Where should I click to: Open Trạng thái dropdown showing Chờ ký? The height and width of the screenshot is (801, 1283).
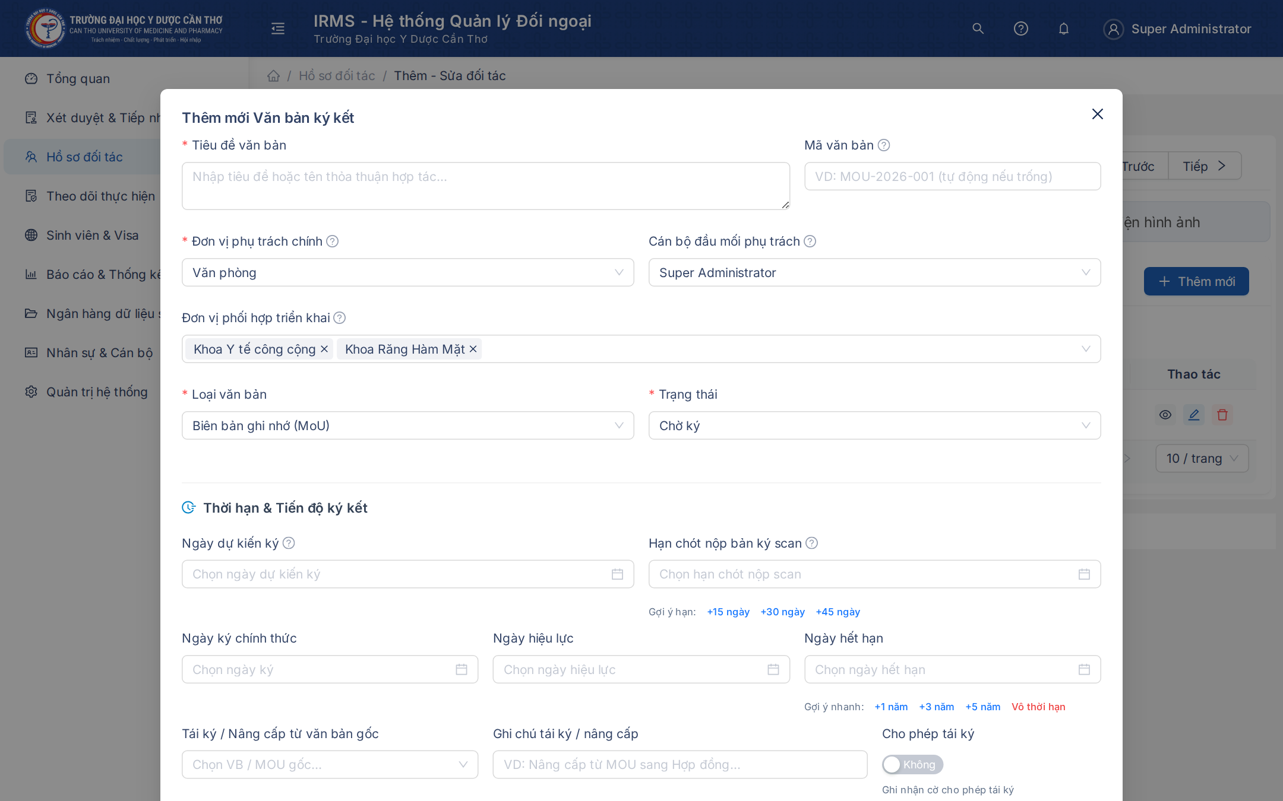(x=874, y=425)
